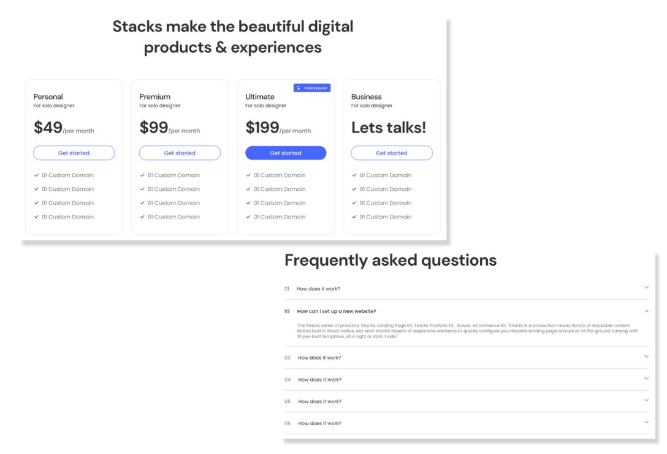Click the last checkmark icon in Premium plan

click(x=143, y=217)
